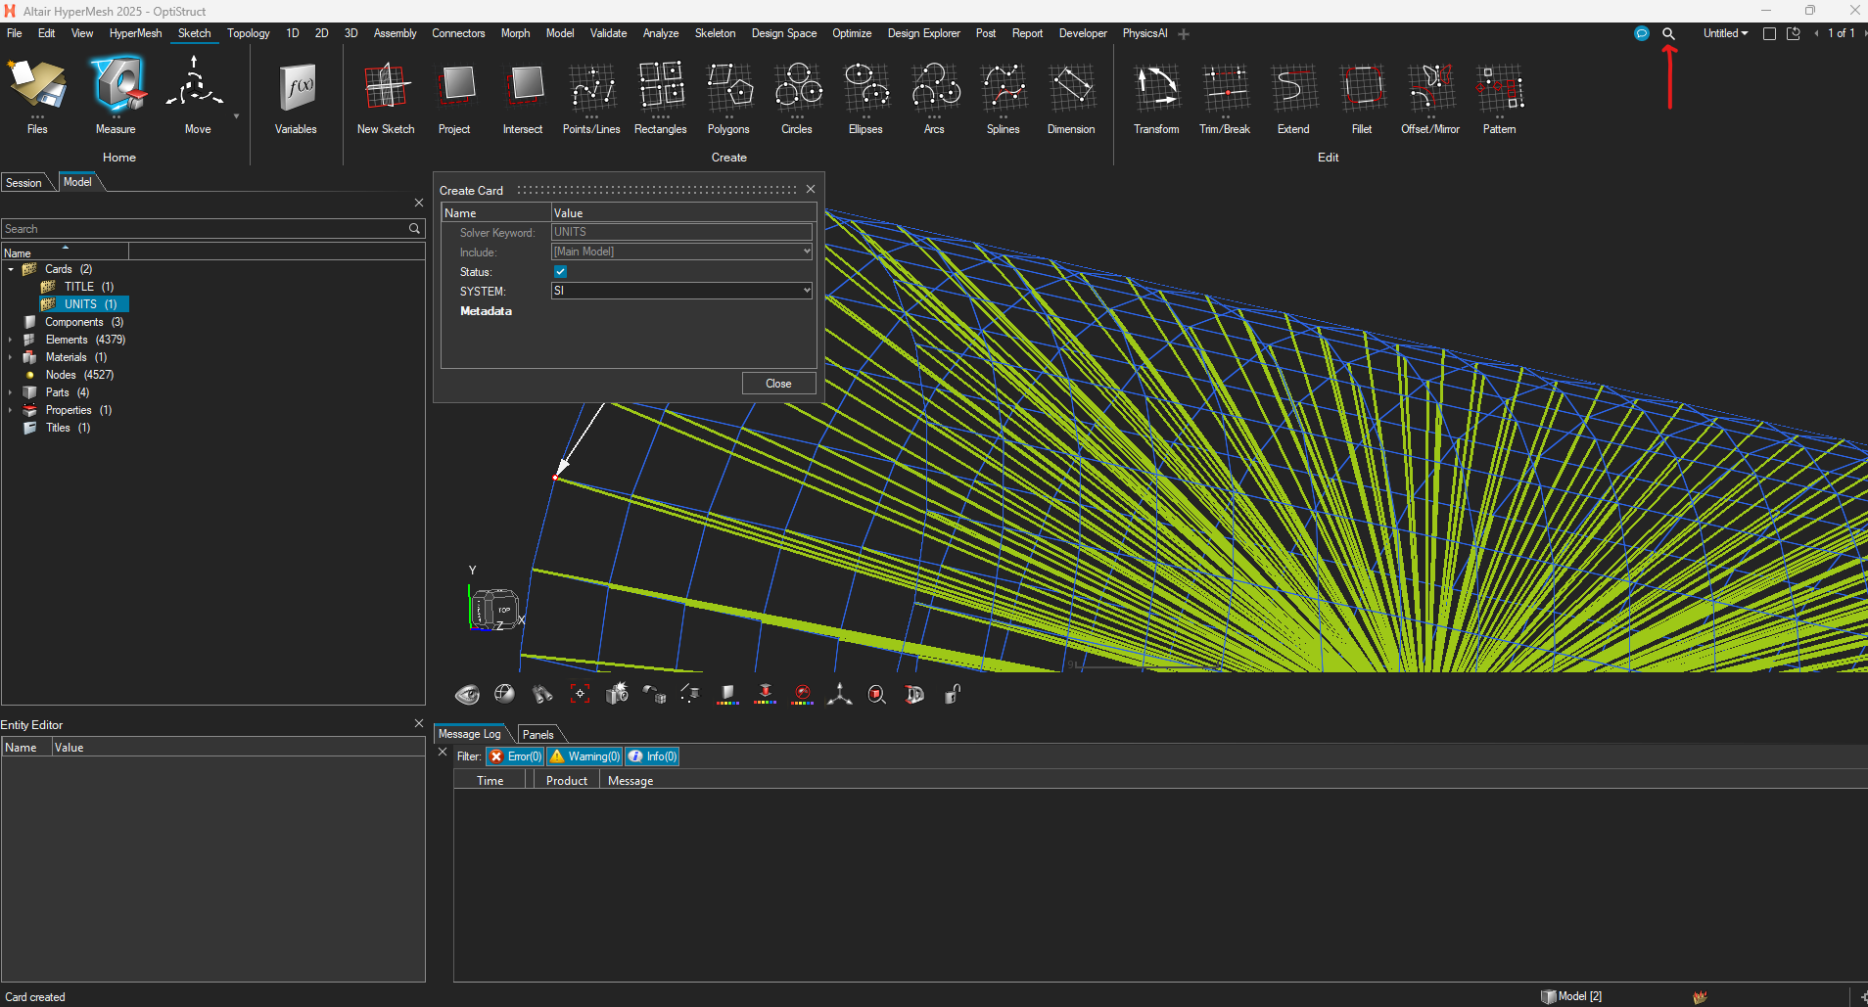
Task: Open the Include dropdown showing Main Model
Action: coord(681,252)
